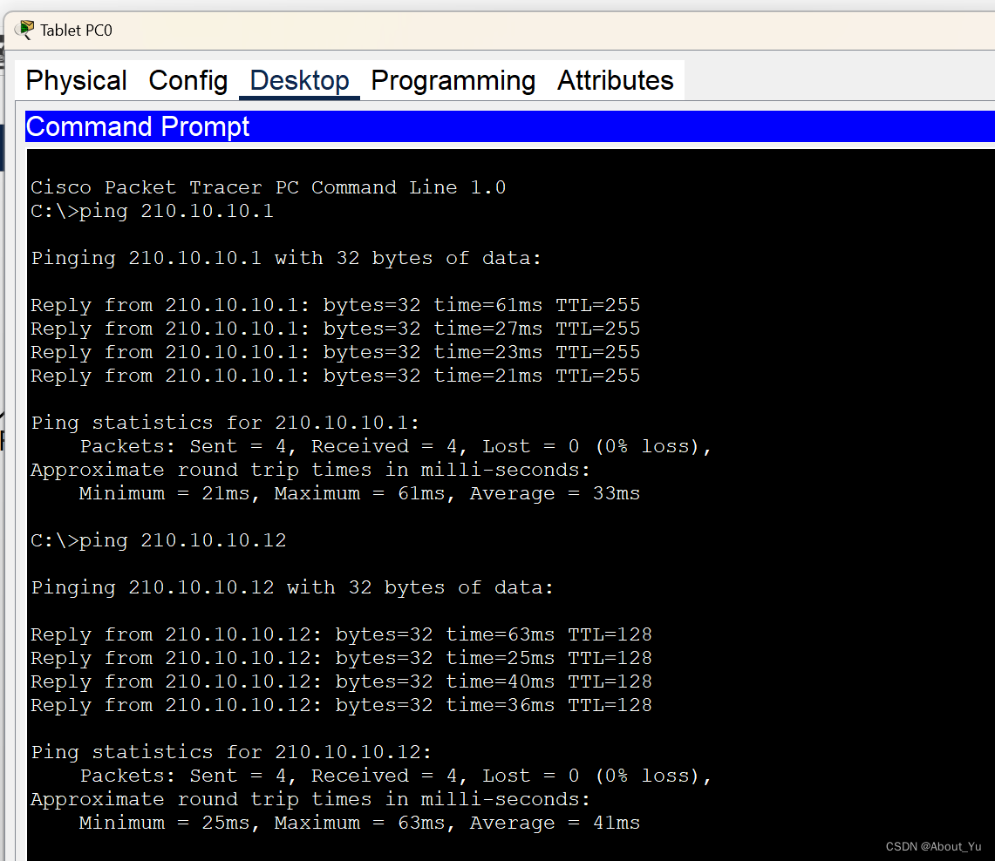Click the first 'ping 210.10.10.1' command line

pyautogui.click(x=152, y=211)
